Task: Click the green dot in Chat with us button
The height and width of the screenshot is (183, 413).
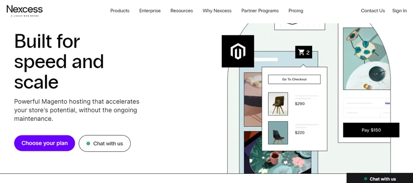Action: 88,143
